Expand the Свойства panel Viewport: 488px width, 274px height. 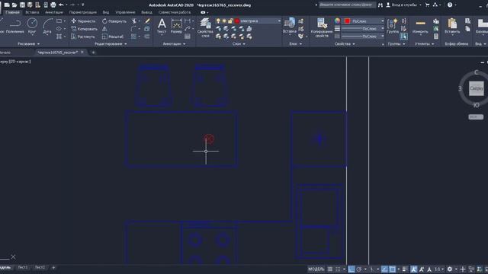point(345,44)
